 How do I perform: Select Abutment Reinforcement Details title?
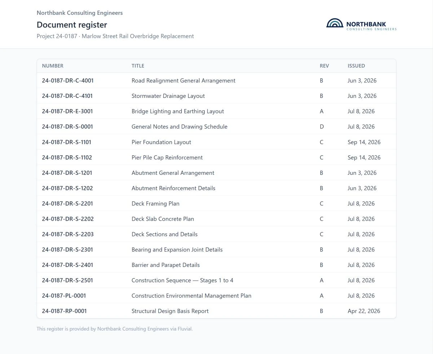pos(173,188)
